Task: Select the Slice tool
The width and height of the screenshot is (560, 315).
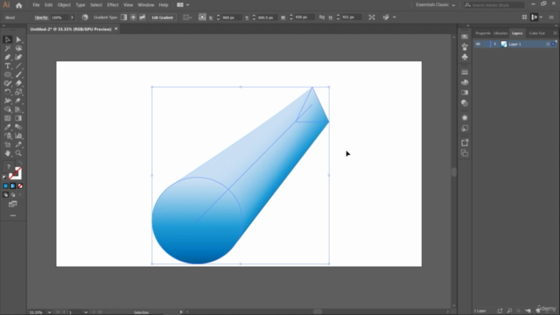Action: tap(18, 144)
